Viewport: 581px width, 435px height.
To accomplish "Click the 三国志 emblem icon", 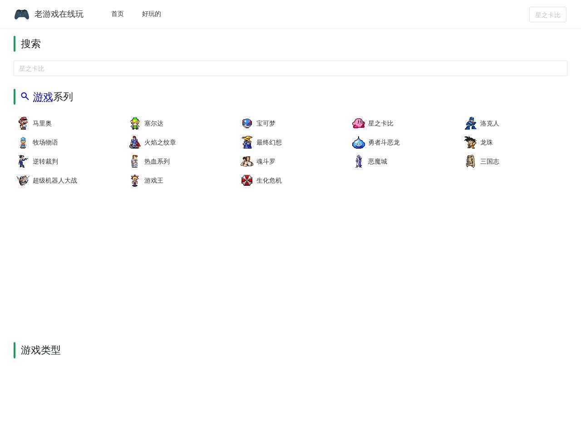I will pyautogui.click(x=471, y=161).
